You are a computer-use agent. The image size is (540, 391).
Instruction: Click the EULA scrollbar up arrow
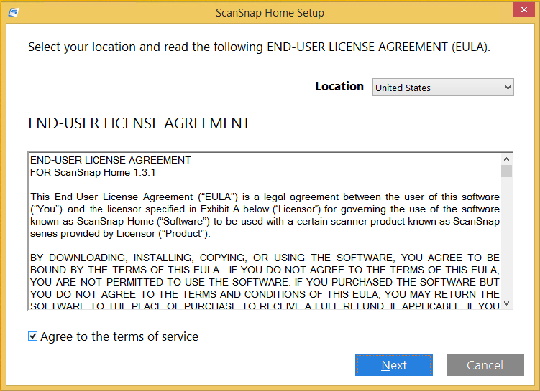pos(507,159)
